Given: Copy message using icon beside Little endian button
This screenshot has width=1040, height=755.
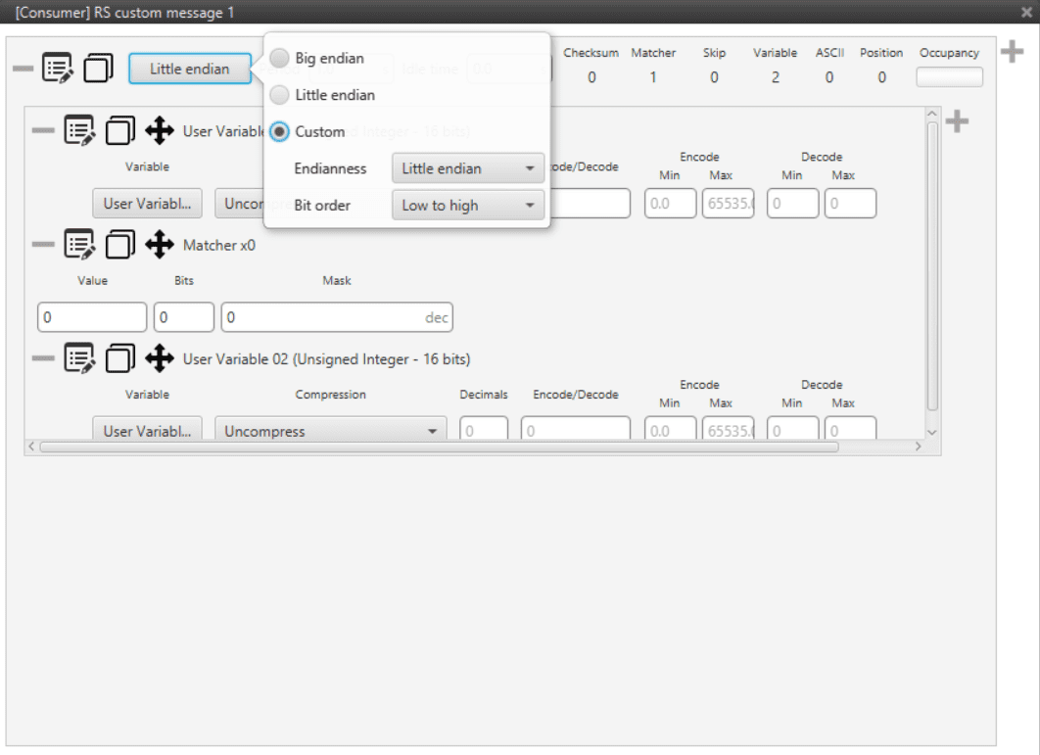Looking at the screenshot, I should click(x=98, y=69).
